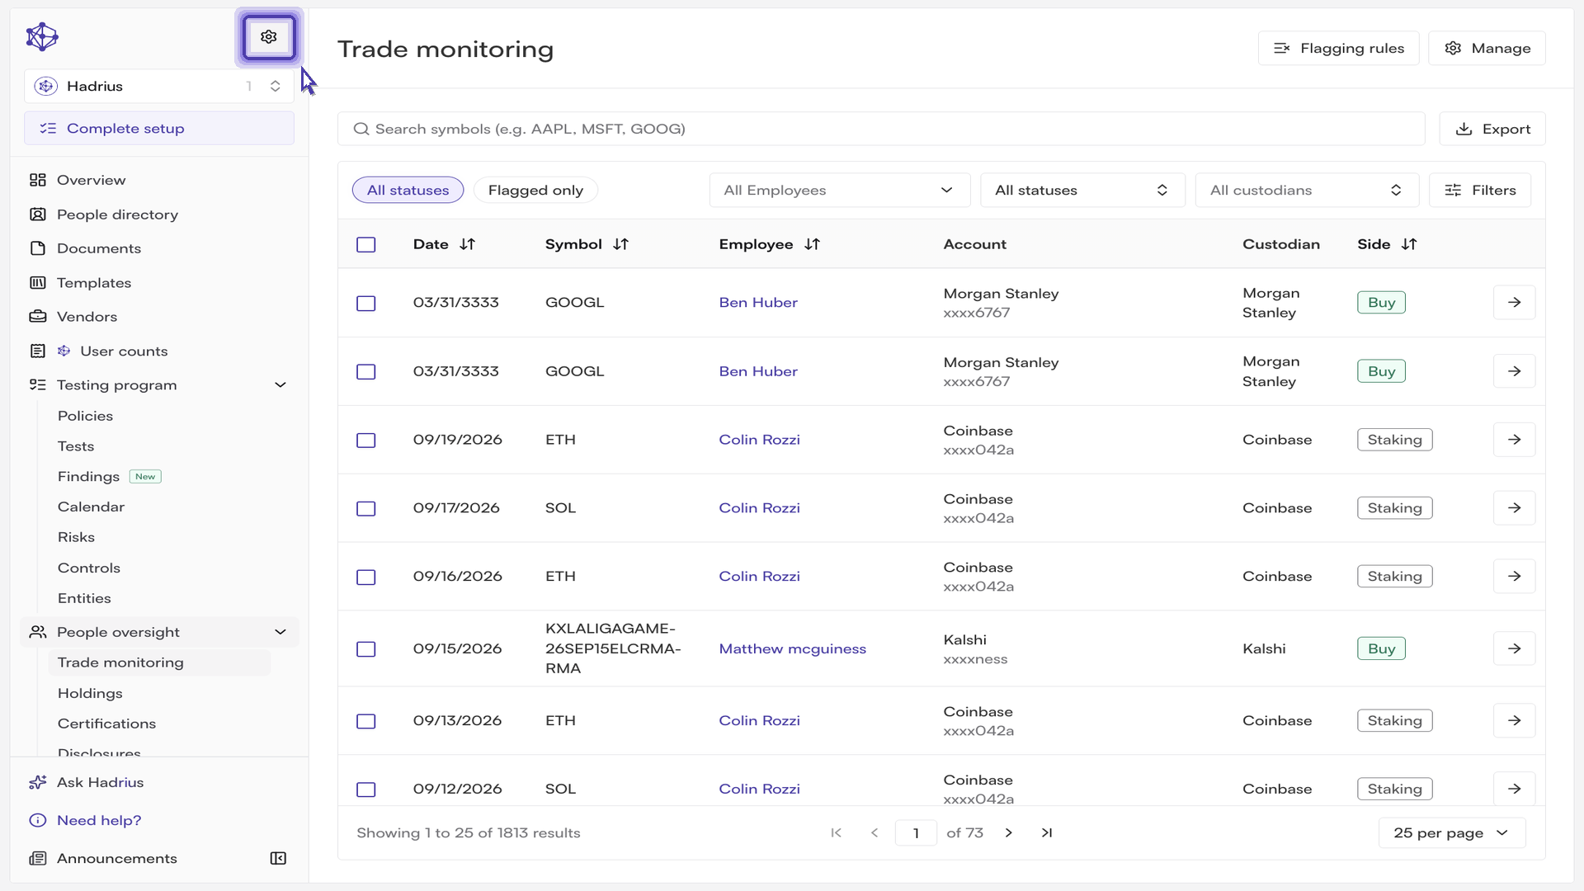Open Holdings in the sidebar menu
Screen dimensions: 1584x891
click(x=90, y=693)
